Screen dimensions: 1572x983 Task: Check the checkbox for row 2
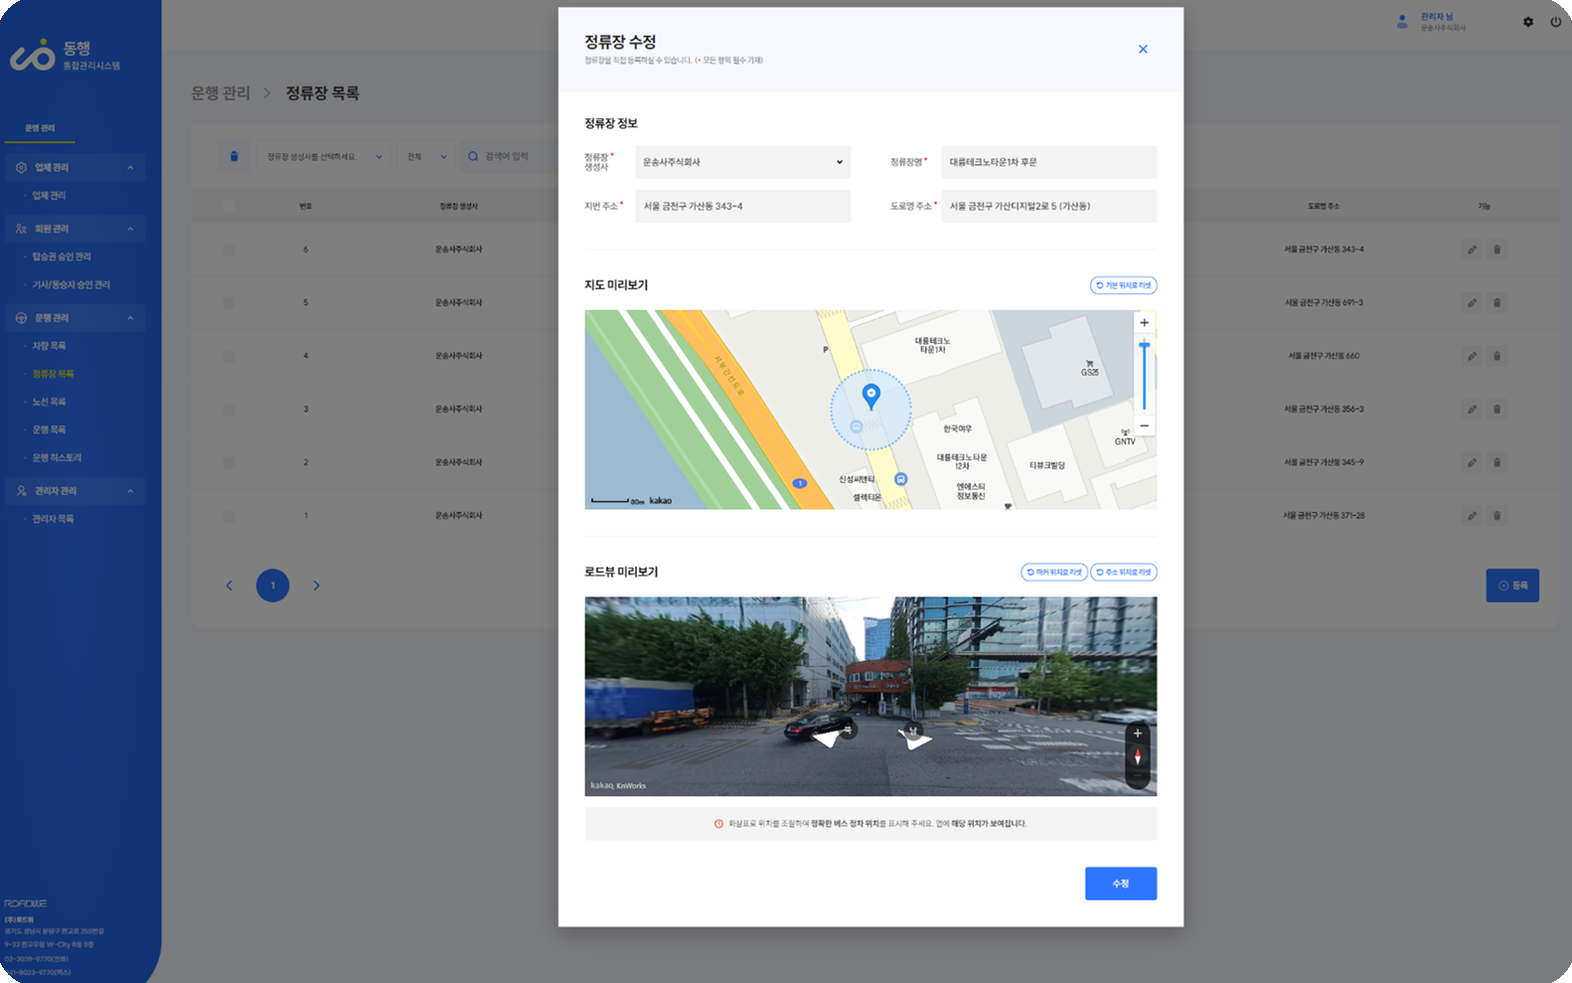[229, 462]
